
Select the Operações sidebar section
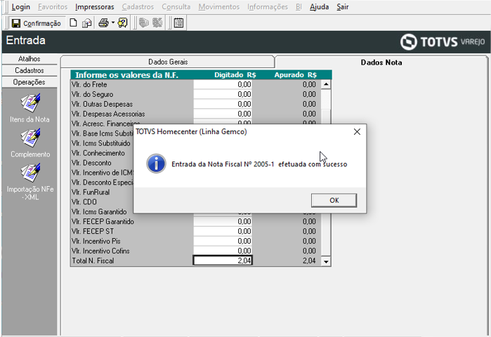coord(30,82)
